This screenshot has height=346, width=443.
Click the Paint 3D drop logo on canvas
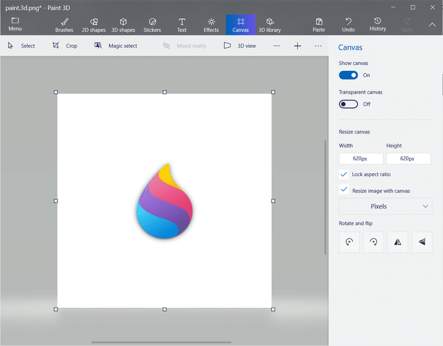coord(164,201)
